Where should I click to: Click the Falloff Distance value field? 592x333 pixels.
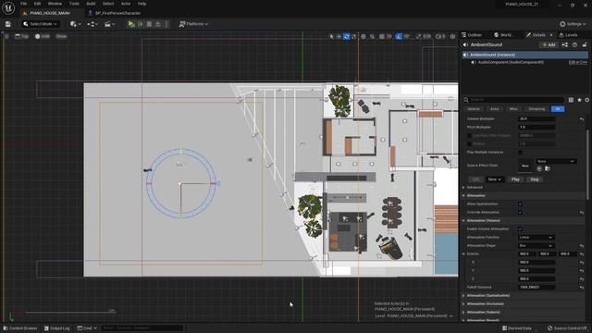pyautogui.click(x=536, y=288)
